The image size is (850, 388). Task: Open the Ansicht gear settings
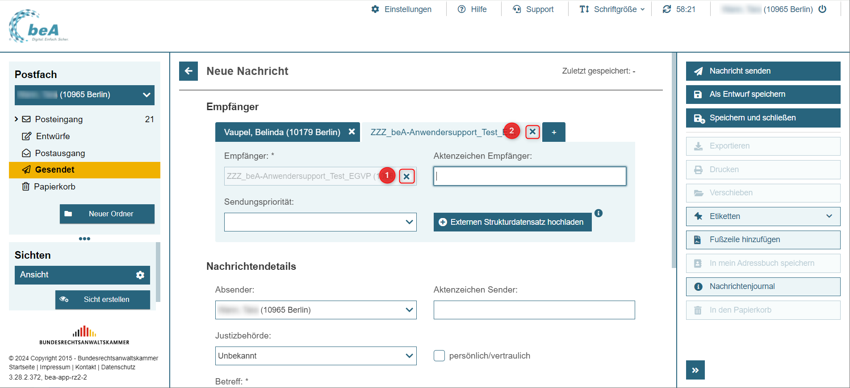[140, 275]
